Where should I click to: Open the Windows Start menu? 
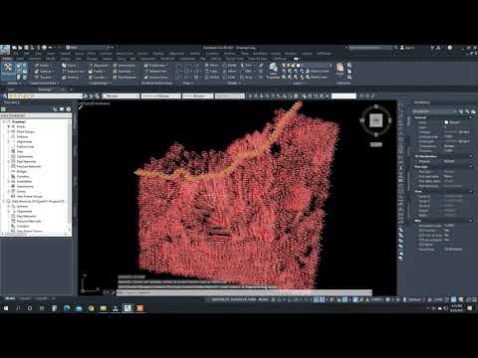[6, 308]
